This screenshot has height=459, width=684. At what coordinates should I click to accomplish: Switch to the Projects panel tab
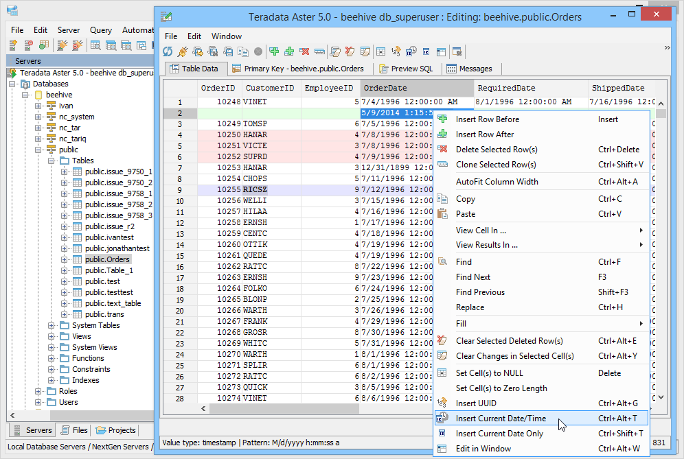pyautogui.click(x=116, y=430)
